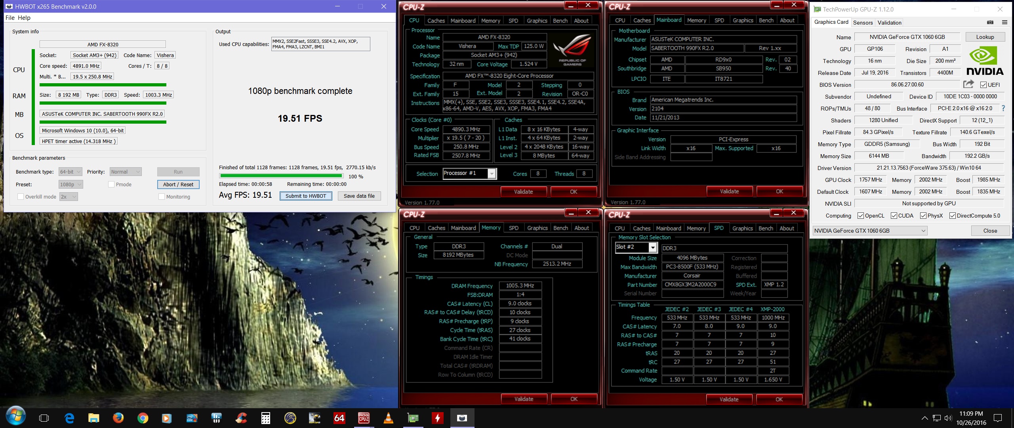Open the File menu in HWBOT
This screenshot has width=1014, height=428.
(10, 18)
